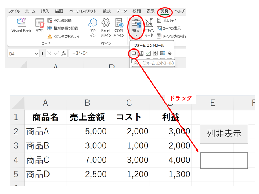Select the Button form control icon

134,53
